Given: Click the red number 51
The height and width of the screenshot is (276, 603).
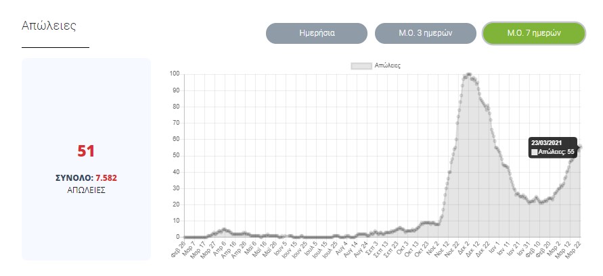Looking at the screenshot, I should click(x=86, y=151).
